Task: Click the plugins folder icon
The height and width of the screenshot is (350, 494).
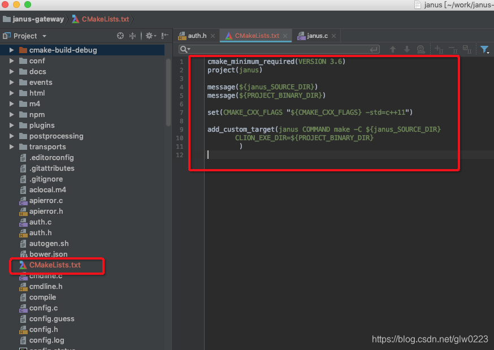Action: pyautogui.click(x=23, y=126)
